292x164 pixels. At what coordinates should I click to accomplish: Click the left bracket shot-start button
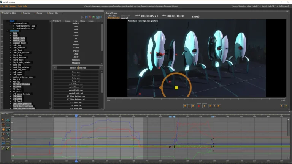[x=189, y=106]
